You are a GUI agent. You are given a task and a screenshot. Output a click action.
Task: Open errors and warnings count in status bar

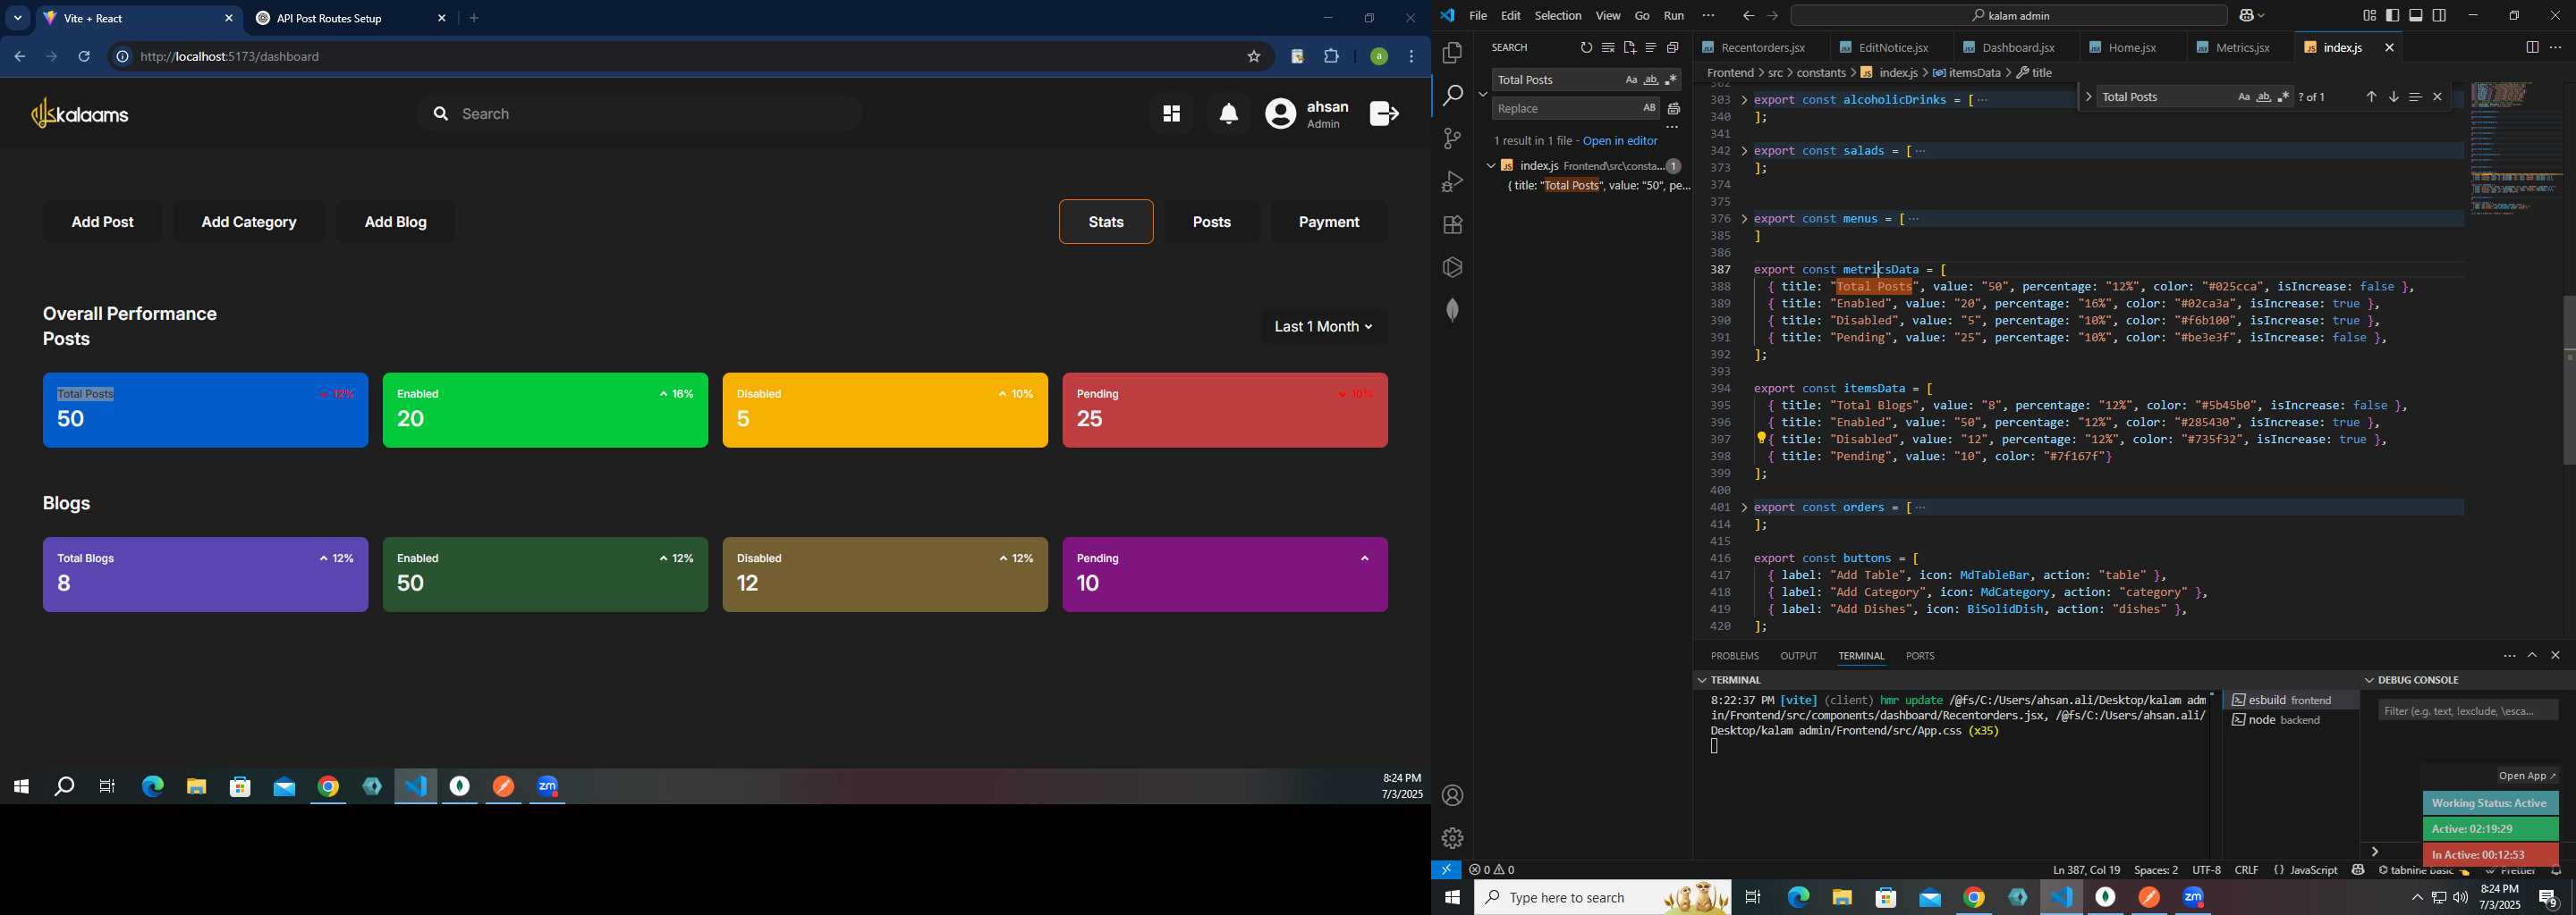point(1492,870)
